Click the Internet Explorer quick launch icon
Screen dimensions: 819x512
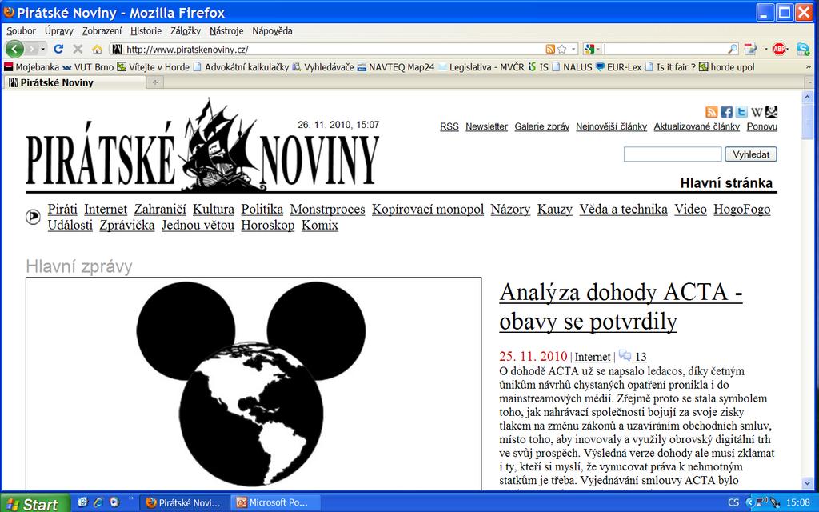point(98,502)
